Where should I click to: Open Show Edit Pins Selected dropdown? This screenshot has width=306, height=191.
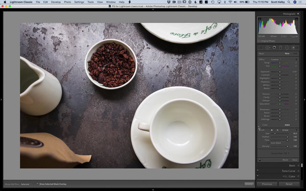(x=26, y=184)
